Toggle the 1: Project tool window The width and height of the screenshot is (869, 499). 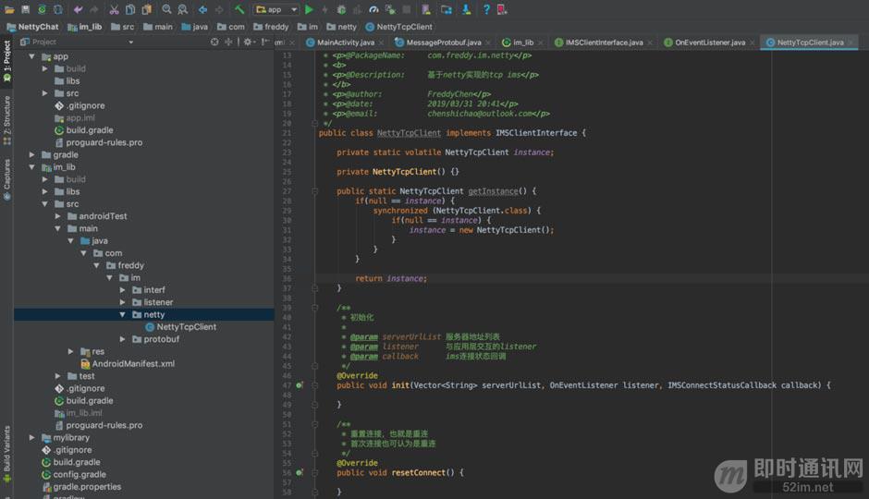6,61
